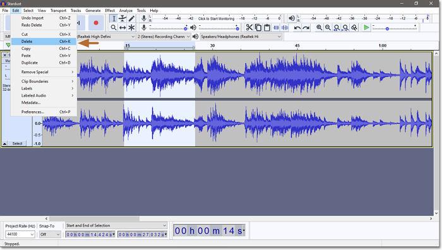Open the Transport menu
This screenshot has width=442, height=250.
click(58, 11)
